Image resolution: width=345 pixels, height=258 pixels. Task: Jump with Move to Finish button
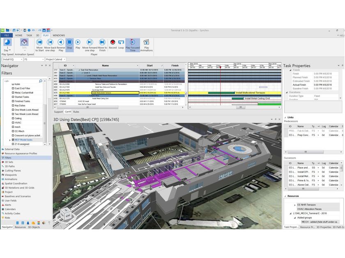click(x=102, y=45)
